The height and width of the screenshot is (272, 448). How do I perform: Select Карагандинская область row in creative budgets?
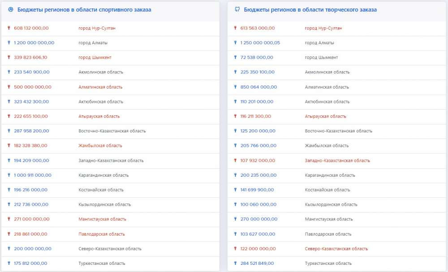[330, 175]
